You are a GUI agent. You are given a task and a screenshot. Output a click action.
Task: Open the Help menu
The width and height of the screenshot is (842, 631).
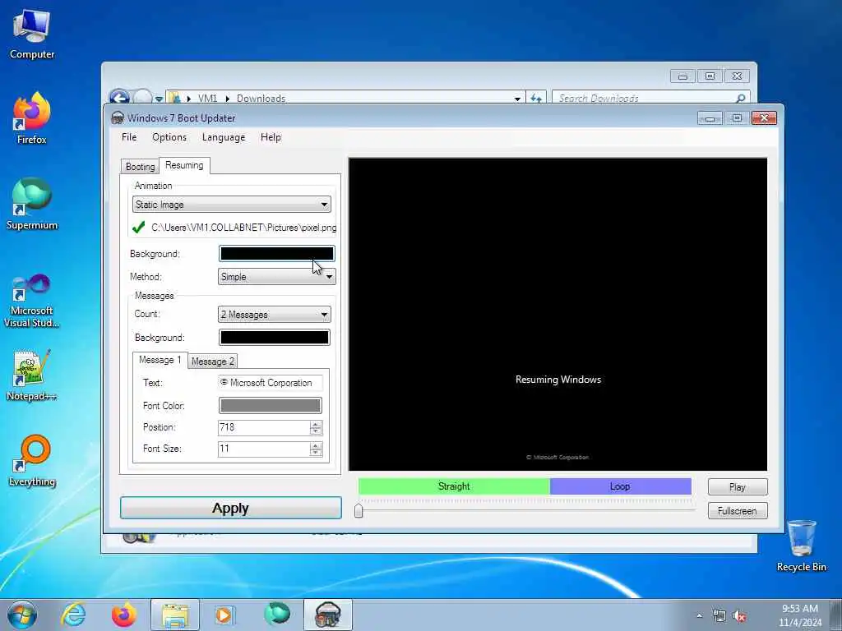click(x=271, y=137)
